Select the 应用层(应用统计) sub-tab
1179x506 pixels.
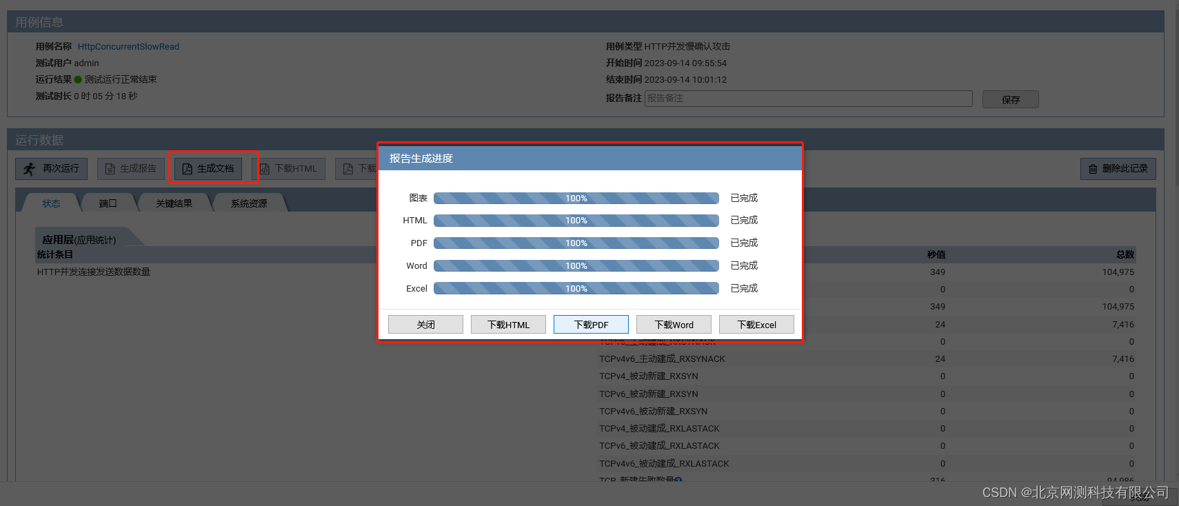tap(79, 240)
